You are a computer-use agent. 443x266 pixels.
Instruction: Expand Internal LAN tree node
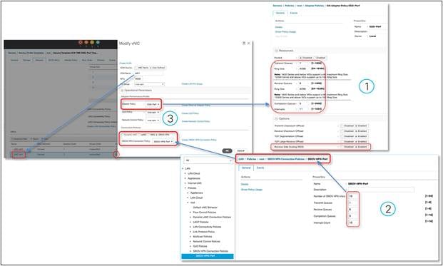click(x=185, y=183)
